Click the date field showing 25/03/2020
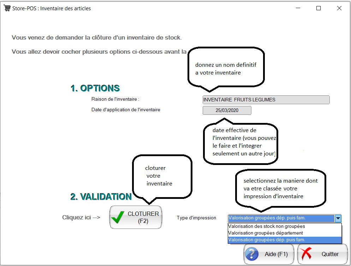The height and width of the screenshot is (266, 351). [x=227, y=111]
